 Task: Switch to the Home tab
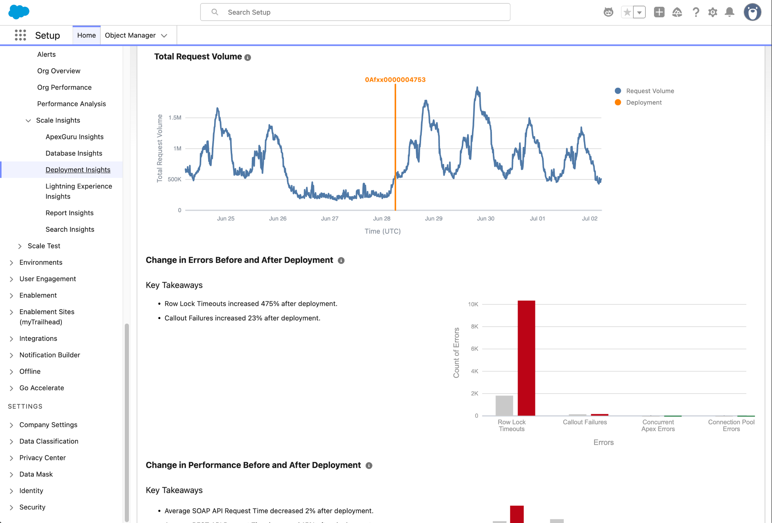pyautogui.click(x=86, y=35)
